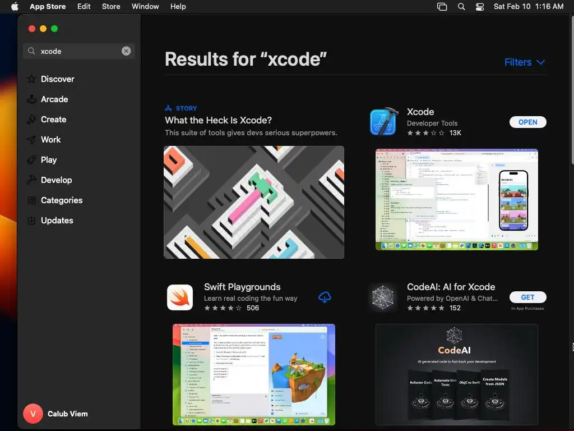
Task: Click the Developer Tools category text
Action: tap(432, 123)
